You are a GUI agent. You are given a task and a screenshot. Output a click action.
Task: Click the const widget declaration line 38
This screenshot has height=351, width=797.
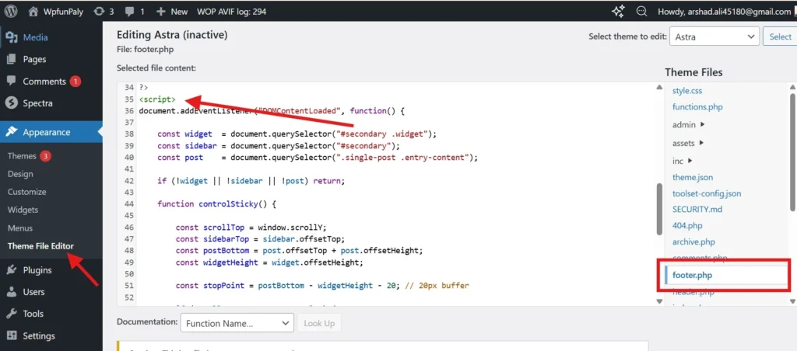point(297,134)
